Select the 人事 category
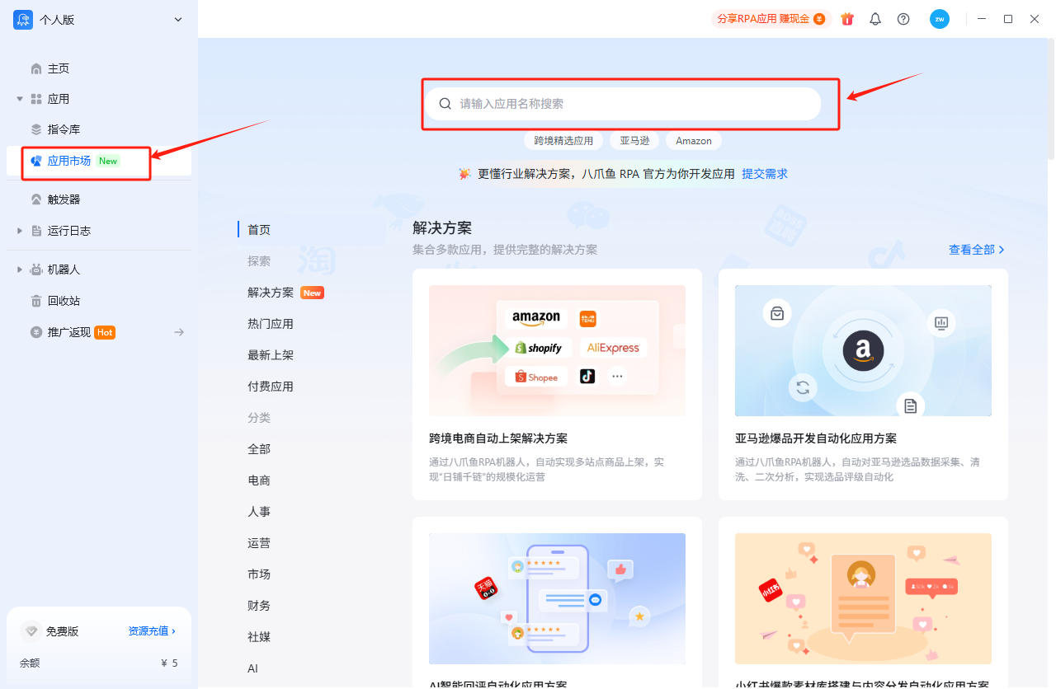This screenshot has height=689, width=1056. (259, 512)
